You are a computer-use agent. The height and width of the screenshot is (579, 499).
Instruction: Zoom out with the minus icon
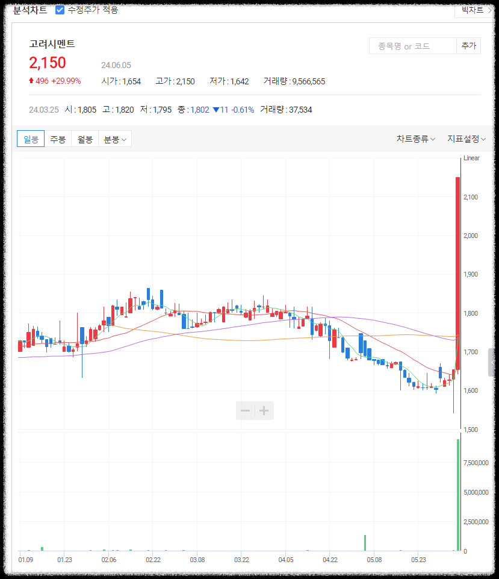[x=245, y=411]
